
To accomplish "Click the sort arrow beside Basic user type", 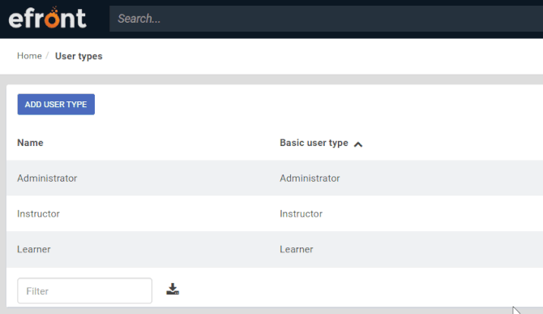I will 358,144.
